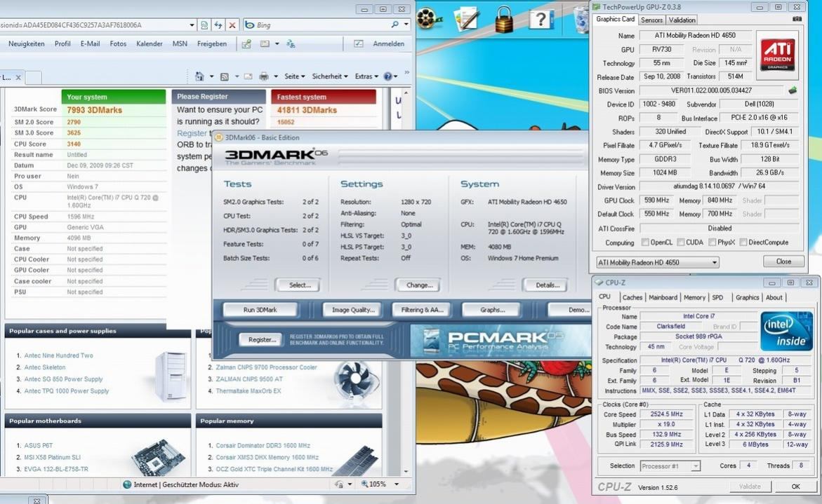Viewport: 822px width, 504px height.
Task: Click the map pin icon next to Freigeben
Action: pyautogui.click(x=246, y=44)
